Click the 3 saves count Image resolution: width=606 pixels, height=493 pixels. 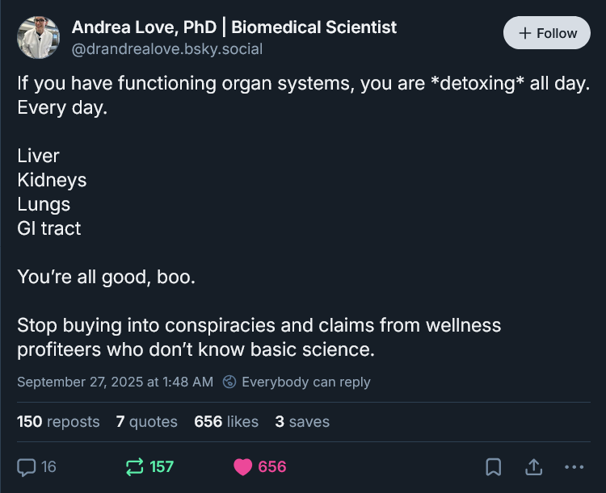pyautogui.click(x=302, y=421)
